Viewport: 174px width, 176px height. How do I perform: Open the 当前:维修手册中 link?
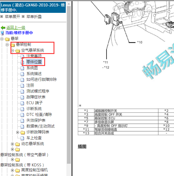[19, 33]
